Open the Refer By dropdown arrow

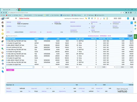[x=89, y=24]
